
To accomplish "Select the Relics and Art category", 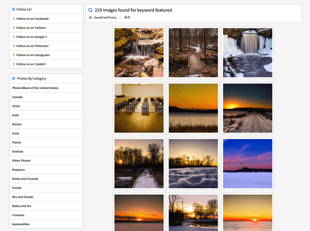I will [21, 206].
